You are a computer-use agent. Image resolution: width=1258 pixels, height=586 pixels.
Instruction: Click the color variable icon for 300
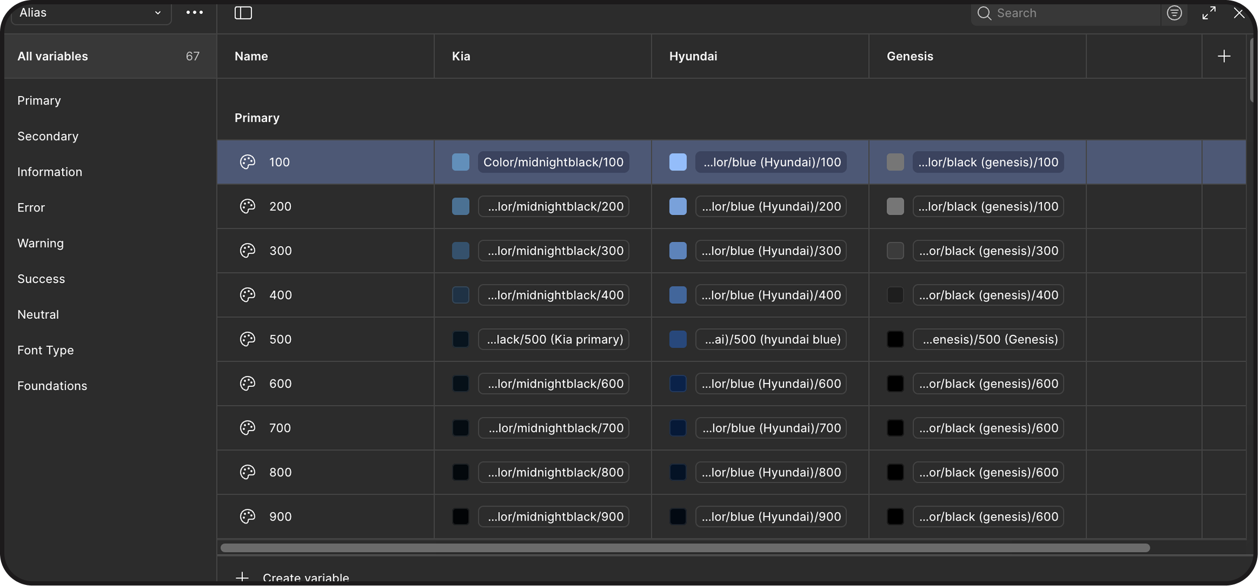pos(247,250)
